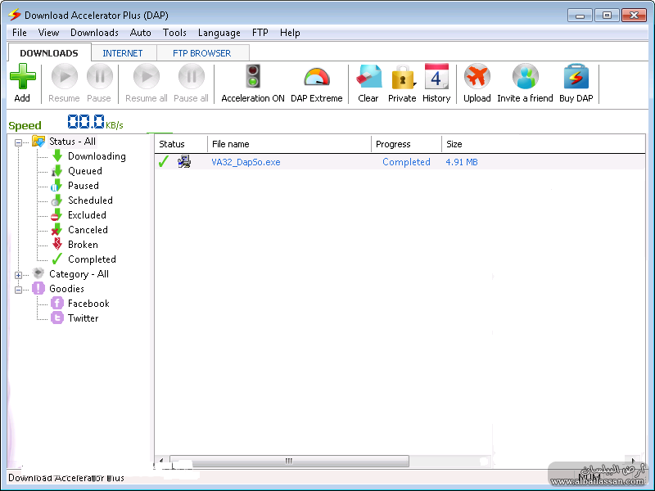Viewport: 655px width, 491px height.
Task: Minimize the Download Accelerator Plus window
Action: [x=580, y=16]
